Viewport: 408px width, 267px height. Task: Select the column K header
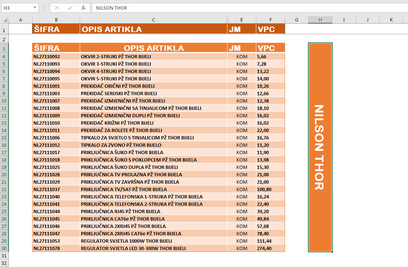click(391, 20)
